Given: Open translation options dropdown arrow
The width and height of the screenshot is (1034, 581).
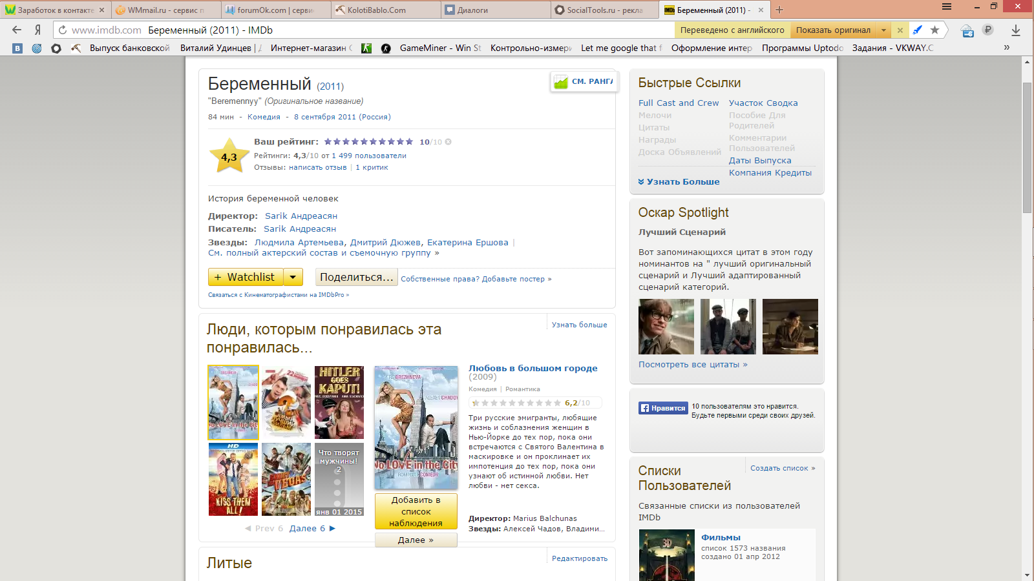Looking at the screenshot, I should click(883, 30).
